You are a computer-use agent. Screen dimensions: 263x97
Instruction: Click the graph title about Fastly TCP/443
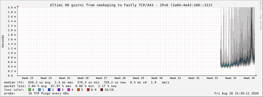[131, 5]
